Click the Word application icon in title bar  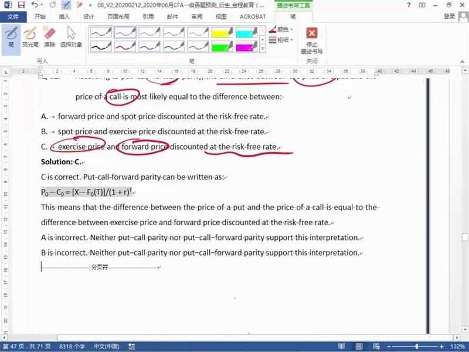8,5
